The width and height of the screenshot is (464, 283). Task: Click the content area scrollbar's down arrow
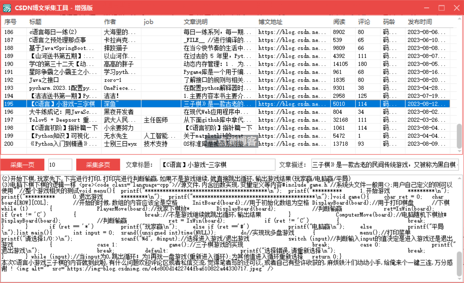coord(460,279)
